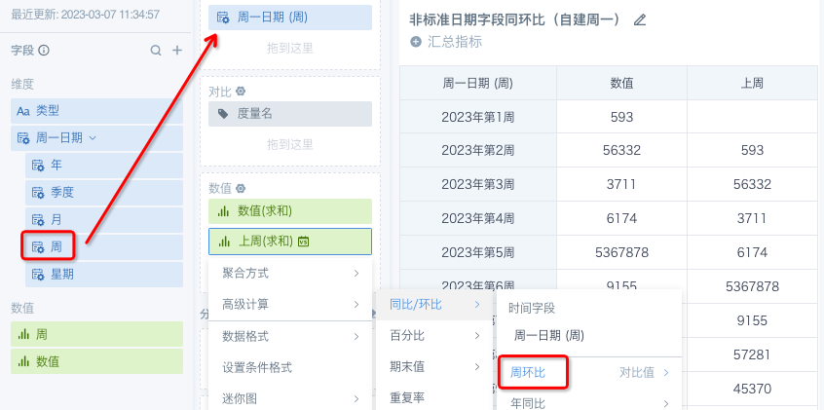Expand 数据格式 submenu

[290, 336]
